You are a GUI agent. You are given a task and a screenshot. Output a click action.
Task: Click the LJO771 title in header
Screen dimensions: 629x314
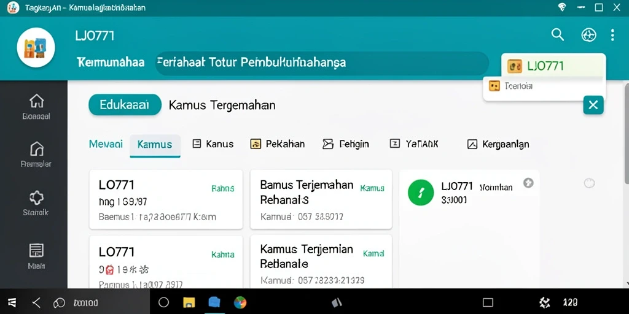95,36
